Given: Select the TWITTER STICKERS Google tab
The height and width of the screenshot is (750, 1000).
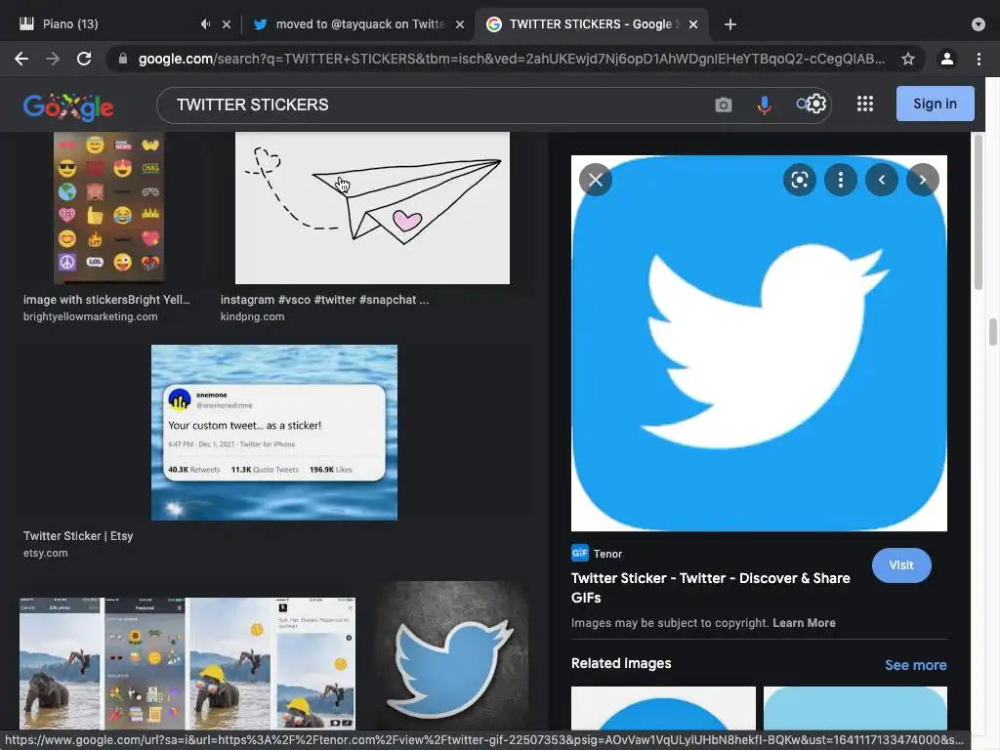Looking at the screenshot, I should point(590,24).
